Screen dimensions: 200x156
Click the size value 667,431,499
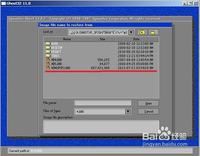click(100, 68)
